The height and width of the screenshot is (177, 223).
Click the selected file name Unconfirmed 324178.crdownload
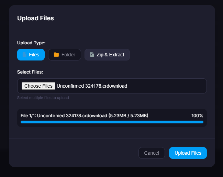tap(92, 86)
